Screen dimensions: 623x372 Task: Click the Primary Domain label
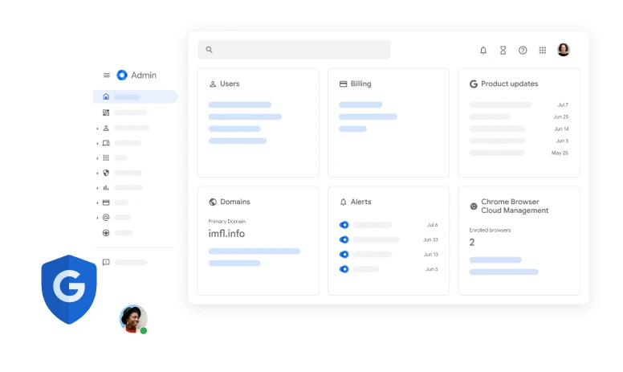click(227, 222)
